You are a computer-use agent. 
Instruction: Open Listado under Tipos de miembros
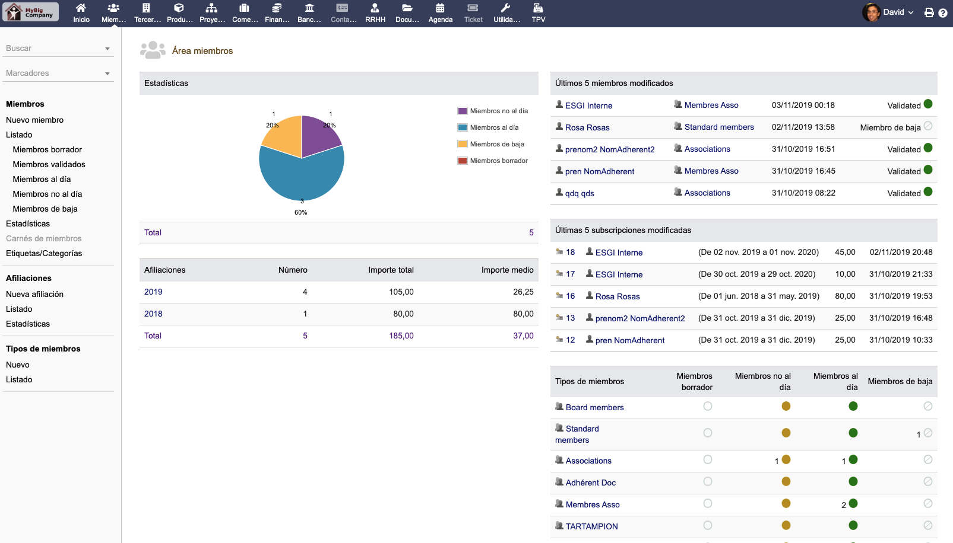19,379
